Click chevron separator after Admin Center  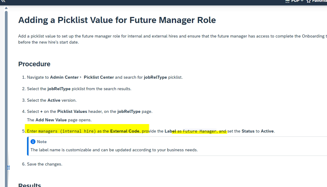pos(80,77)
